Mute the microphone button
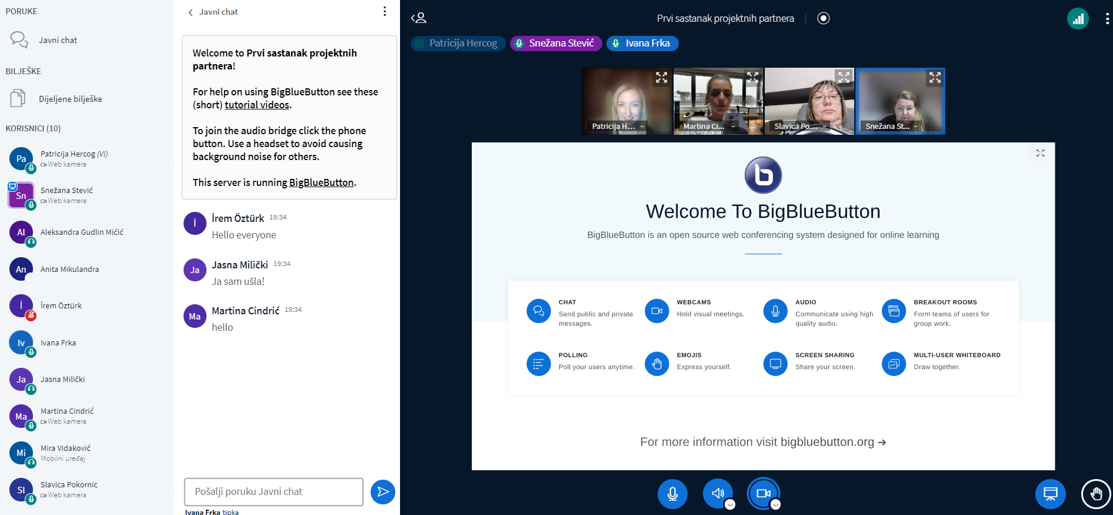Viewport: 1113px width, 515px height. tap(672, 493)
